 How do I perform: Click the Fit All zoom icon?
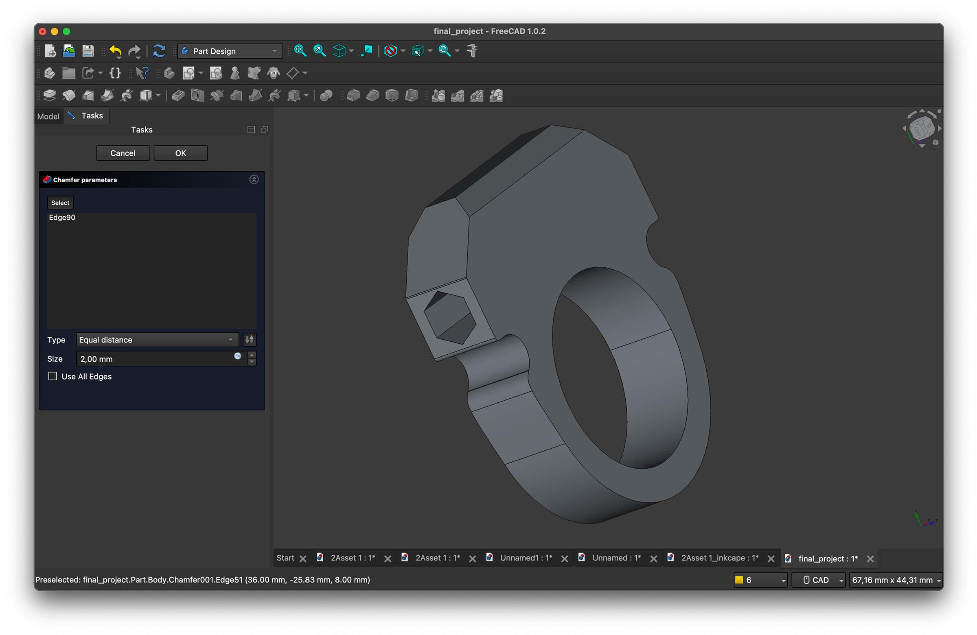click(x=300, y=51)
